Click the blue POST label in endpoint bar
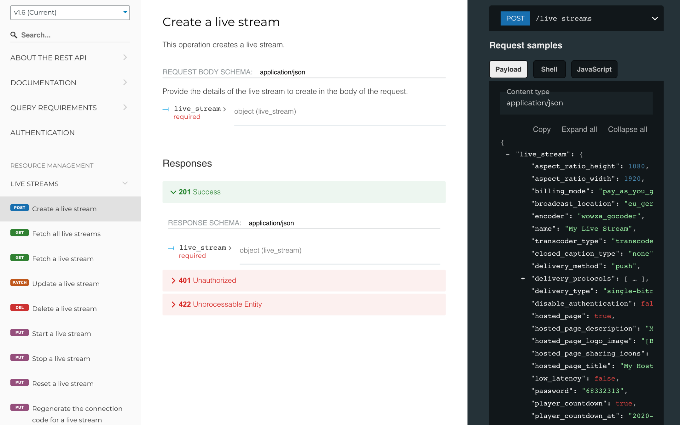680x425 pixels. [515, 19]
